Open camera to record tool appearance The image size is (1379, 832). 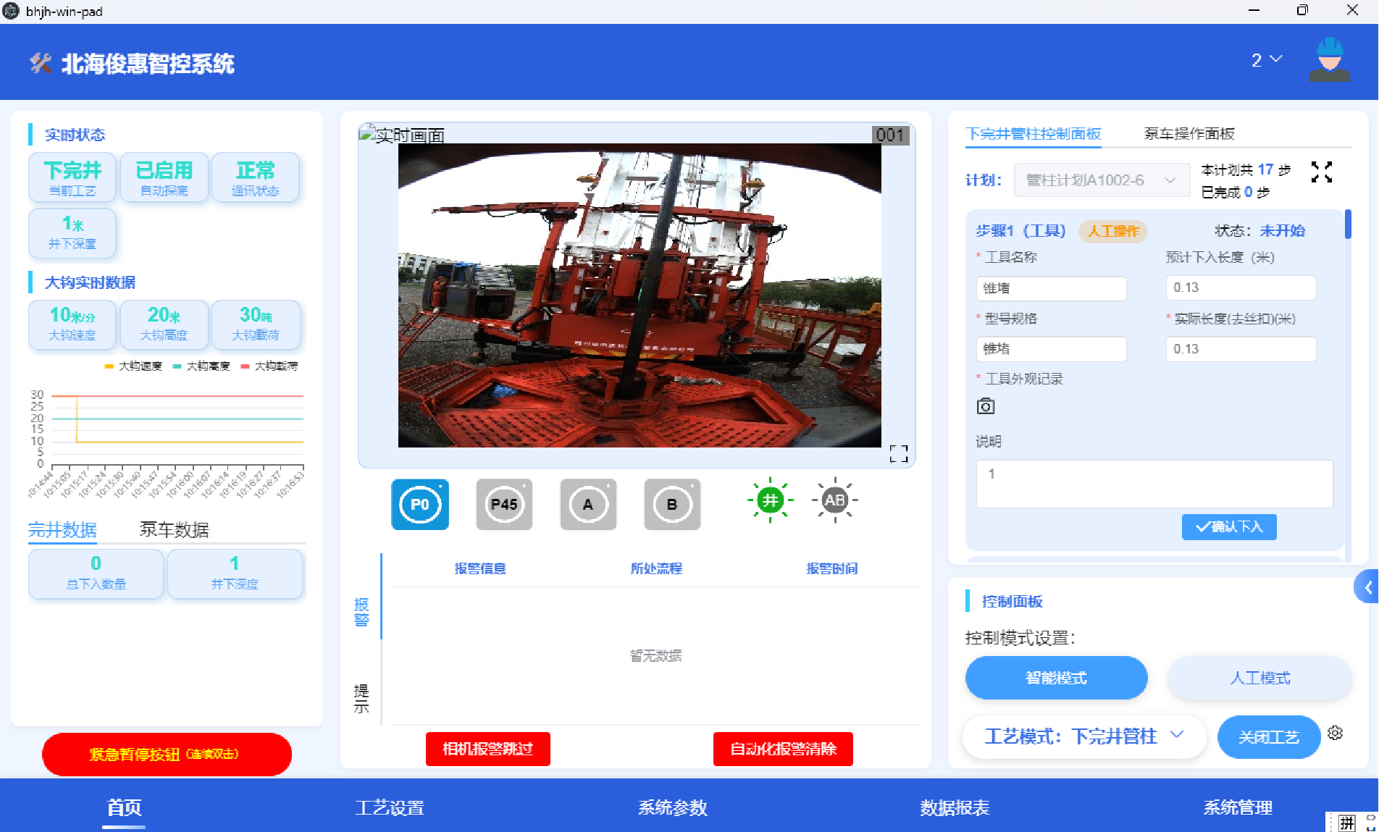coord(986,406)
